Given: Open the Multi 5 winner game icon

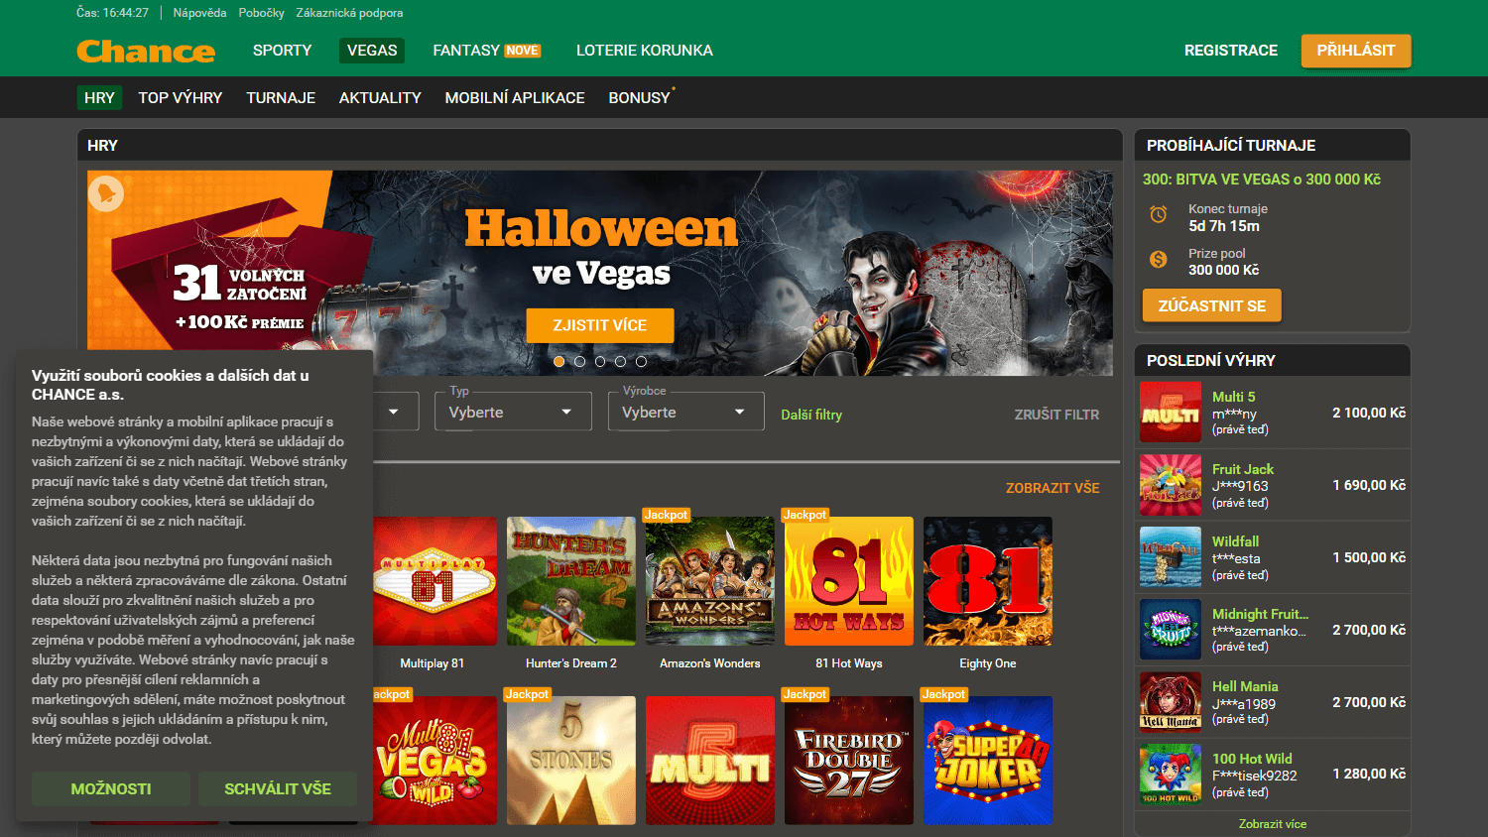Looking at the screenshot, I should [1171, 413].
